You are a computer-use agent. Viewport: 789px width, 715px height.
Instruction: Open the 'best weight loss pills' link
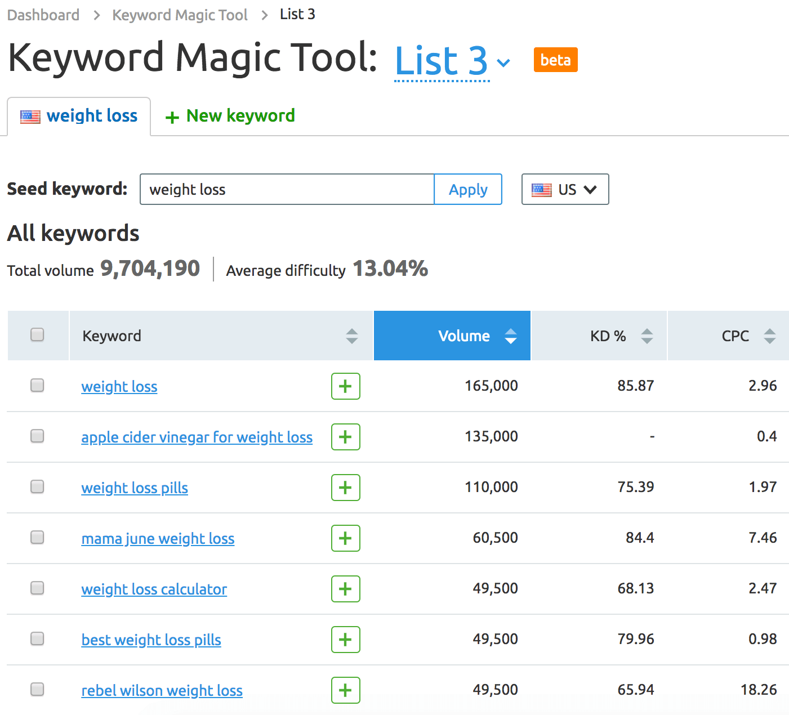[151, 640]
